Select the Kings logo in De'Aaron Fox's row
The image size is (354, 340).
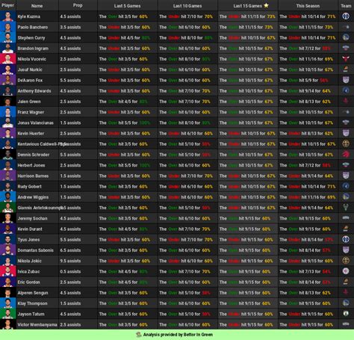[x=346, y=80]
